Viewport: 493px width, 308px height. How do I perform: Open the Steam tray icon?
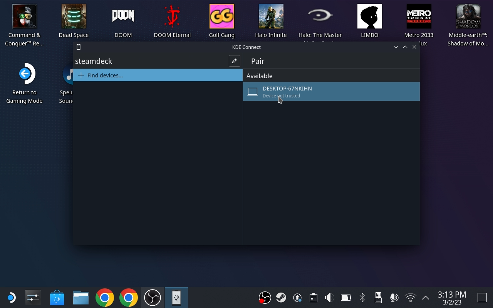(281, 298)
